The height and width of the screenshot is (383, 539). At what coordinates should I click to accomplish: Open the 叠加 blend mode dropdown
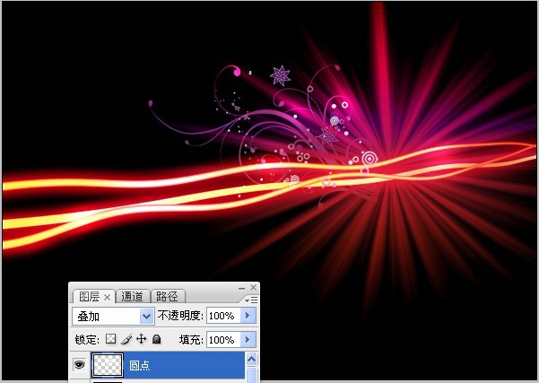113,316
